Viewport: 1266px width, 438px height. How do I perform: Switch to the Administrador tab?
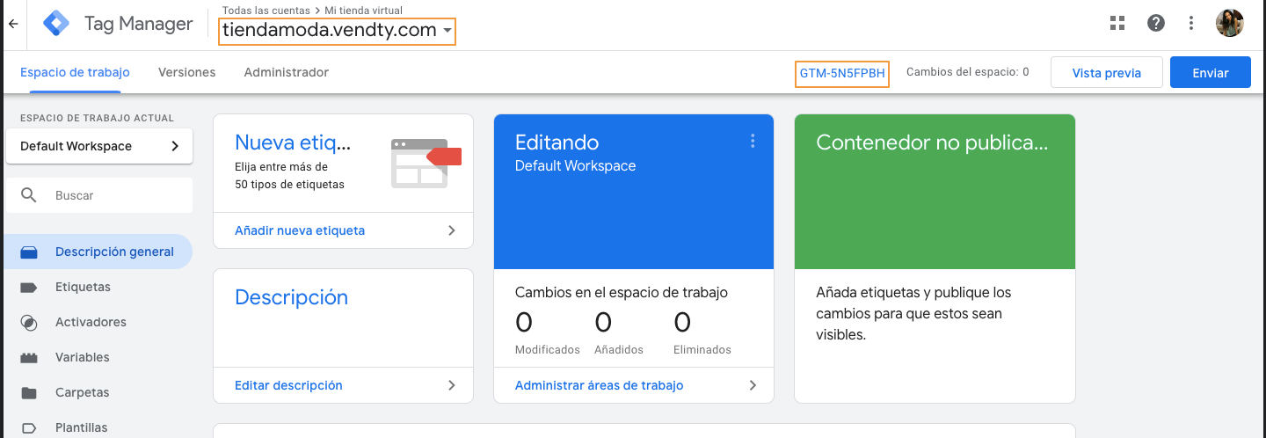point(287,72)
